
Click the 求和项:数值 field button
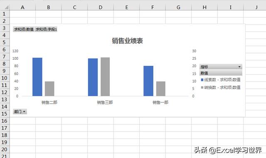pyautogui.click(x=24, y=29)
